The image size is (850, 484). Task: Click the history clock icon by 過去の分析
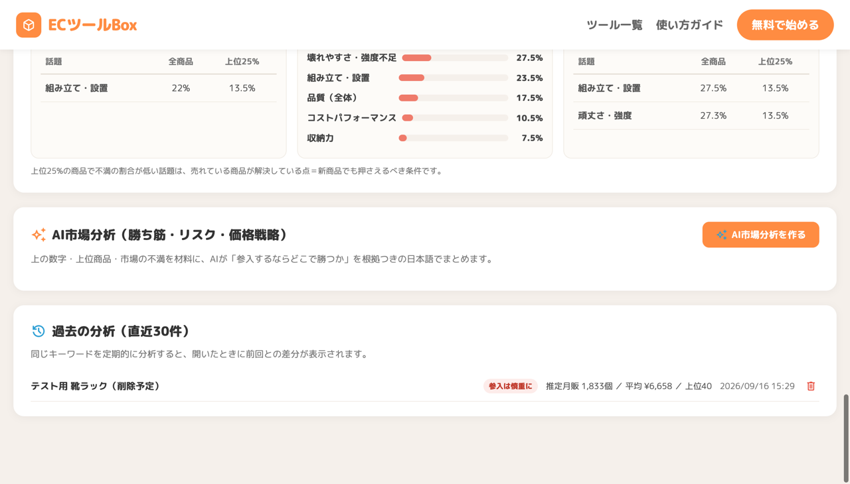39,331
